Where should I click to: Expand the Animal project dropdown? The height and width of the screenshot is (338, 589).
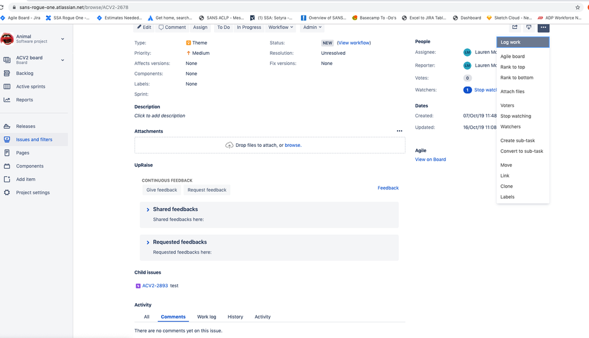tap(63, 39)
